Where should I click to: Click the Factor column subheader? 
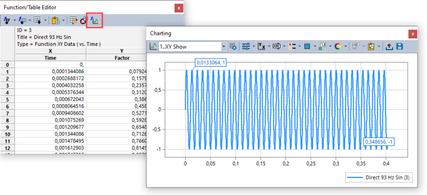click(x=122, y=58)
